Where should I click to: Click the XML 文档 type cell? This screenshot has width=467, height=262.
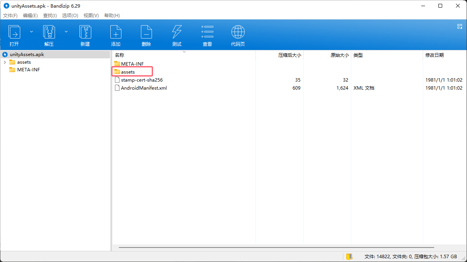364,88
